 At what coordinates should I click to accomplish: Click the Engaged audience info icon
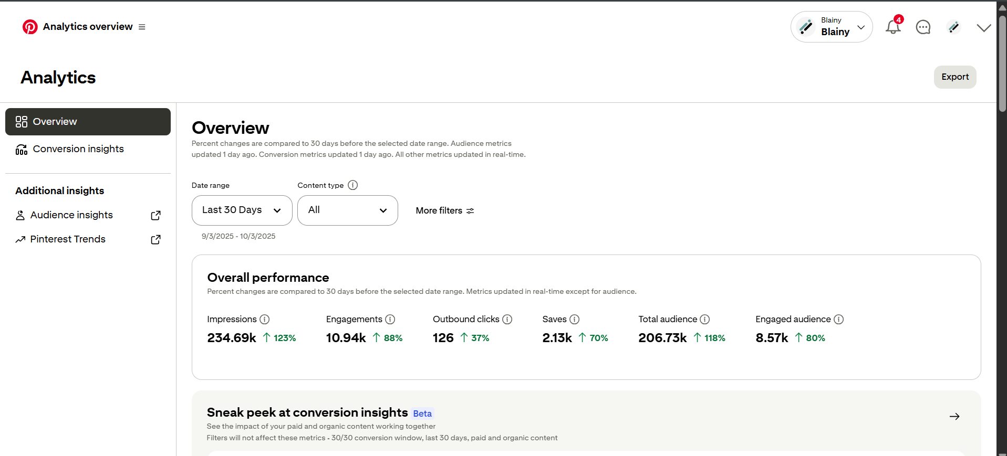tap(839, 320)
